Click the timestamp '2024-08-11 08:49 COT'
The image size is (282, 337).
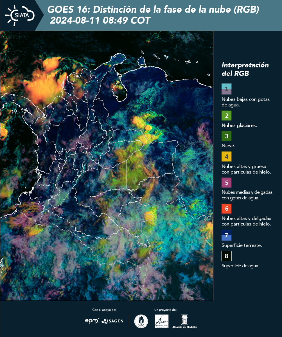[100, 21]
